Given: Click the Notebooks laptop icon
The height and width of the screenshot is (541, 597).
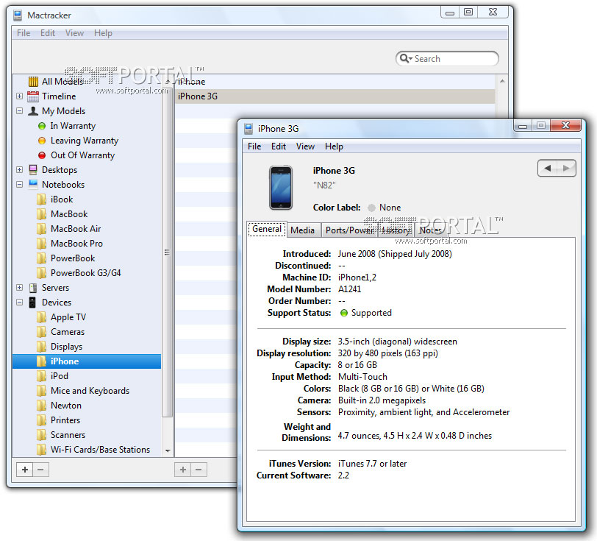Looking at the screenshot, I should point(33,185).
